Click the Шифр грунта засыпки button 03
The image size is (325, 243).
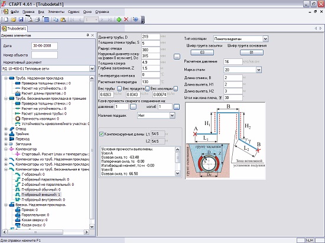tap(202, 52)
